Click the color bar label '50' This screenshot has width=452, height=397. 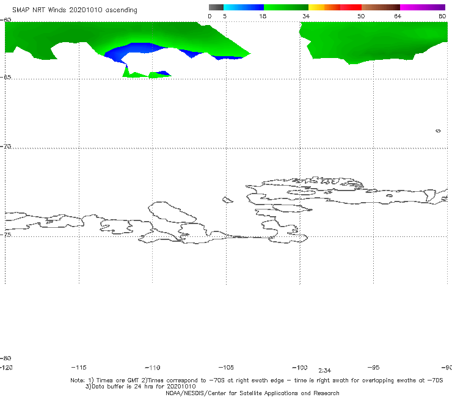[361, 16]
